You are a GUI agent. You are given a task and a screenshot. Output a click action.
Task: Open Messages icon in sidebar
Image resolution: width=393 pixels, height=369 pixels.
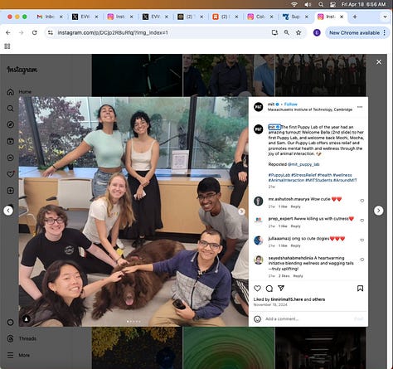(10, 158)
